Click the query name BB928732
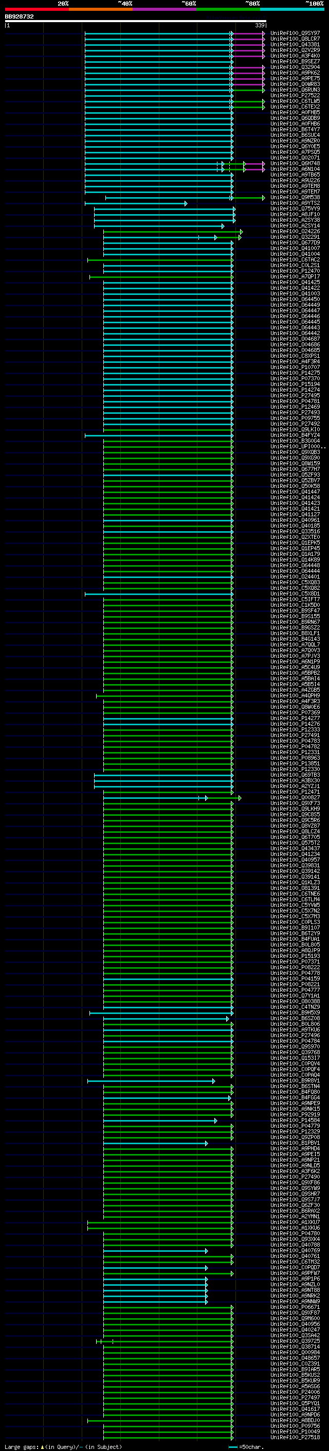 point(19,17)
